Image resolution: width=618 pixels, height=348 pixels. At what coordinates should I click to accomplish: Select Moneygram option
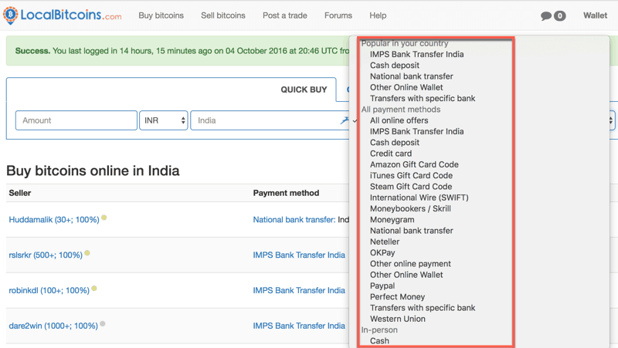[x=392, y=220]
